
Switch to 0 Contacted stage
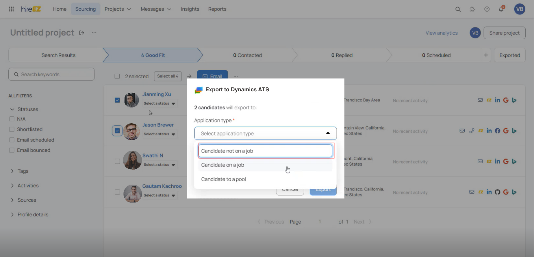pyautogui.click(x=248, y=55)
